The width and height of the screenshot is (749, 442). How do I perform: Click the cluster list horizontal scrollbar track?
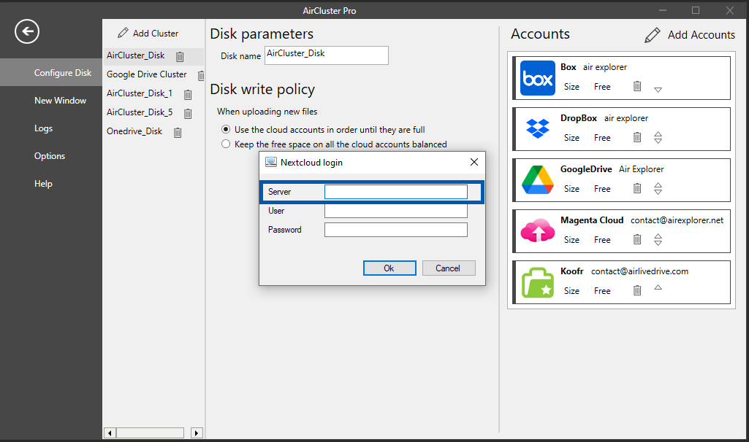(x=150, y=433)
